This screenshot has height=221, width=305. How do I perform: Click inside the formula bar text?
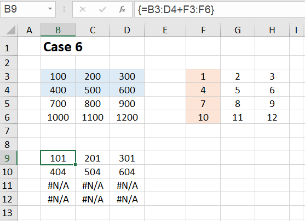176,9
